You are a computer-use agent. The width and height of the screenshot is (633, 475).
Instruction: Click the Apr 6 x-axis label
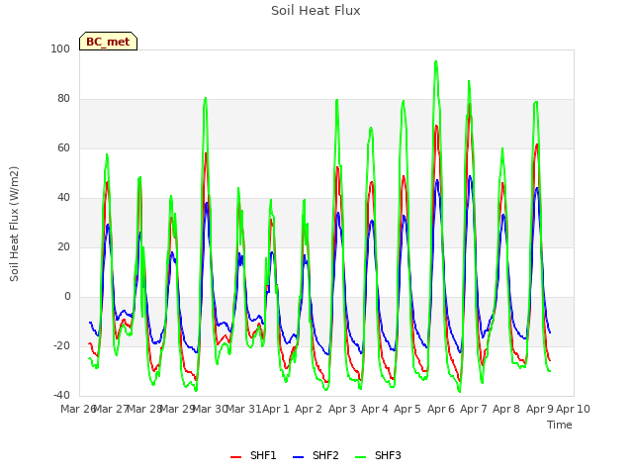(441, 409)
